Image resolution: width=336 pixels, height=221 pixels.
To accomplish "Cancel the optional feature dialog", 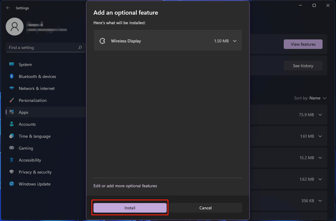I will (205, 208).
